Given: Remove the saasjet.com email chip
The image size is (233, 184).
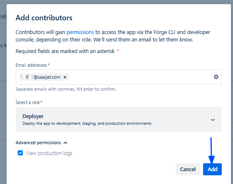Looking at the screenshot, I should [x=65, y=77].
